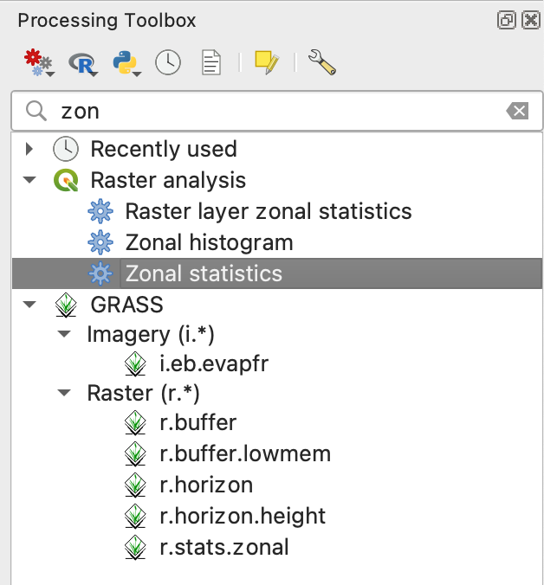Select the i.eb.evapfr GRASS tool

214,363
